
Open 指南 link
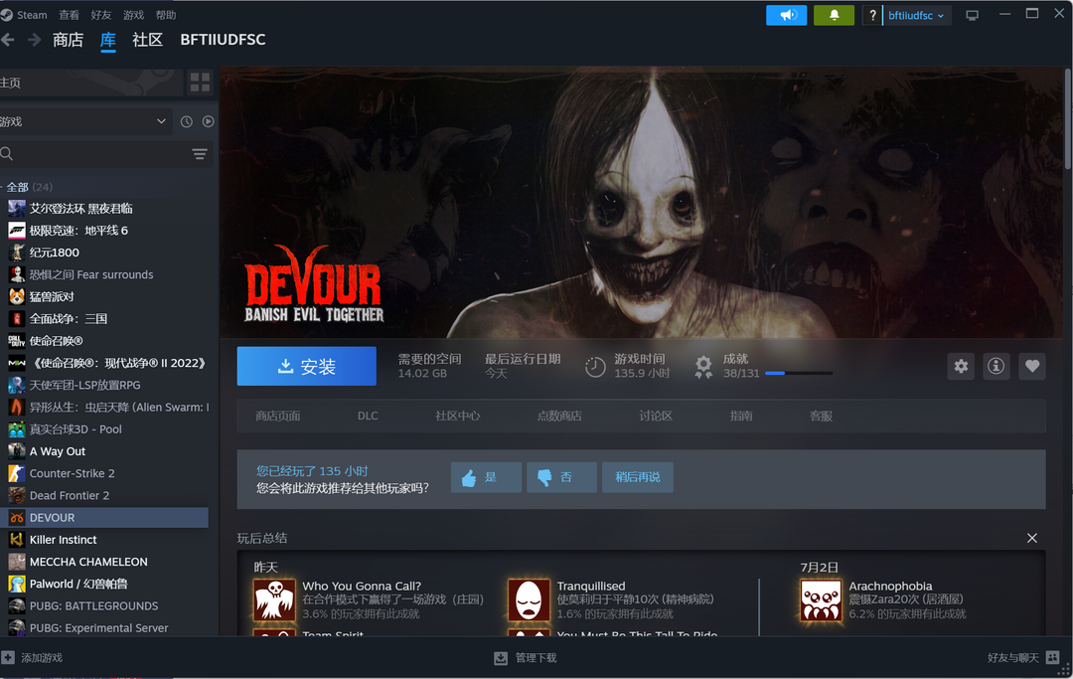(741, 416)
